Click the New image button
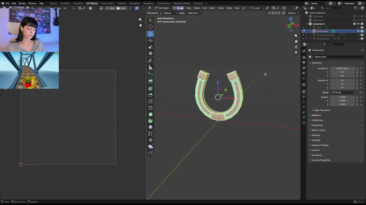The width and height of the screenshot is (366, 205). pos(110,8)
